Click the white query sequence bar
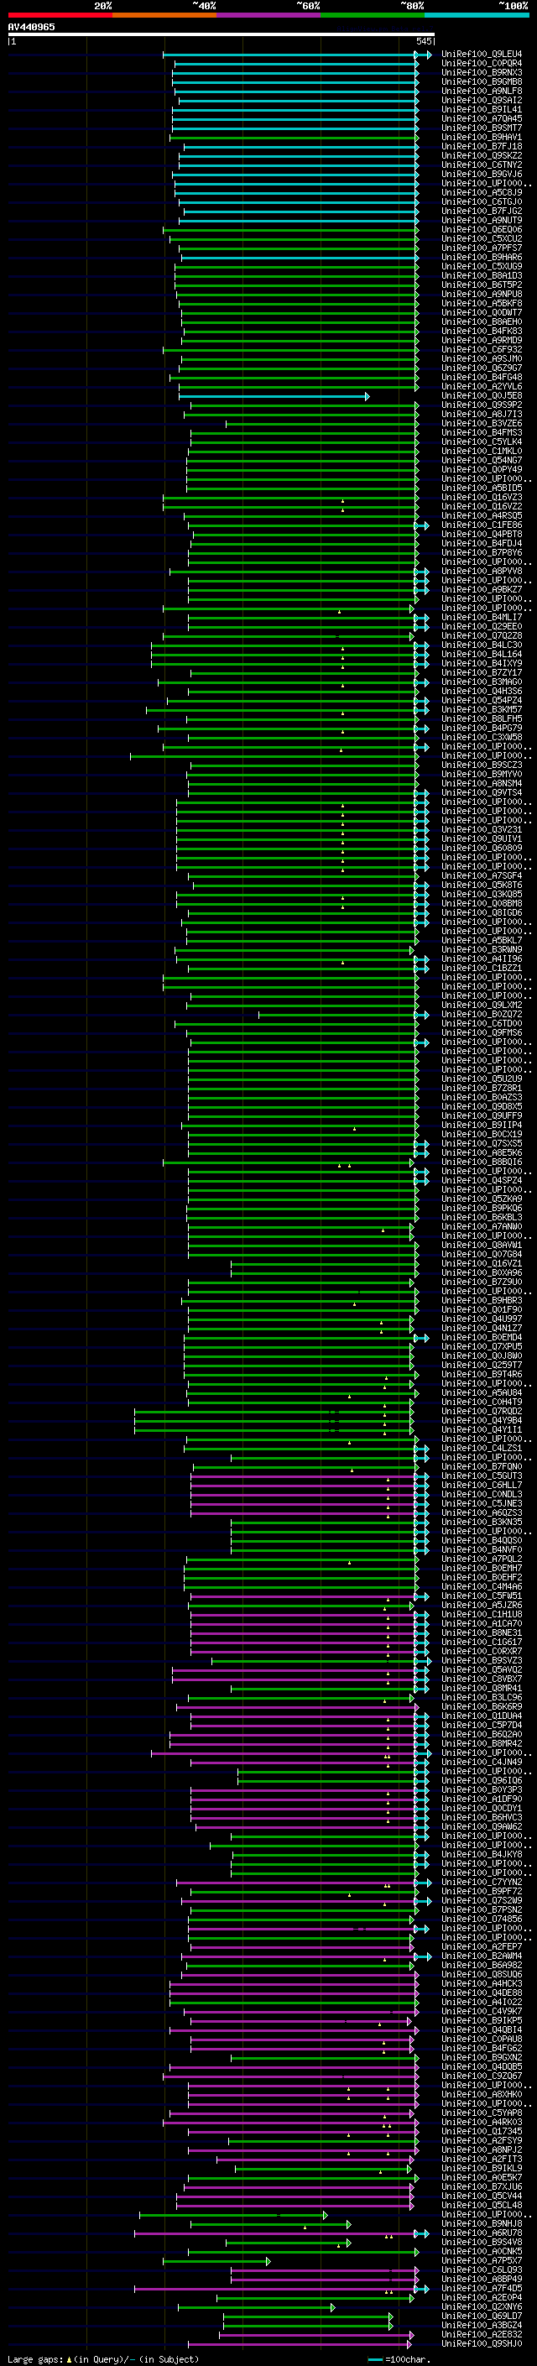537x2366 pixels. click(x=222, y=35)
